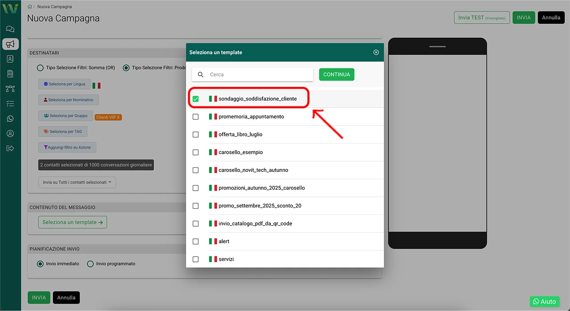Open the WhatsApp icon in sidebar
Viewport: 570px width, 311px height.
click(x=10, y=119)
